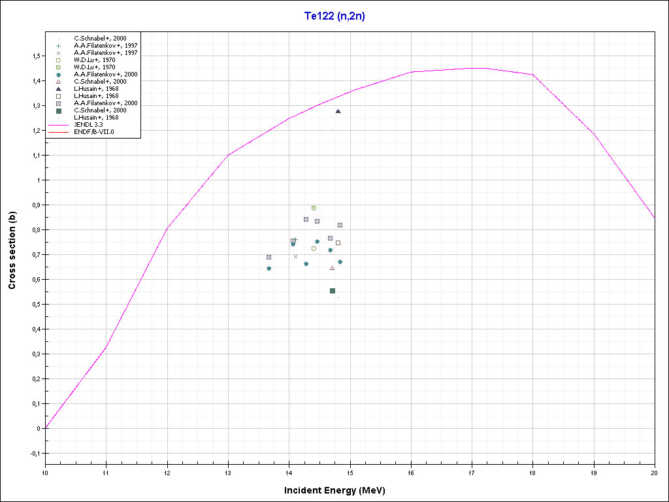Select the leftmost teal filled circle data point
669x502 pixels.
[269, 268]
